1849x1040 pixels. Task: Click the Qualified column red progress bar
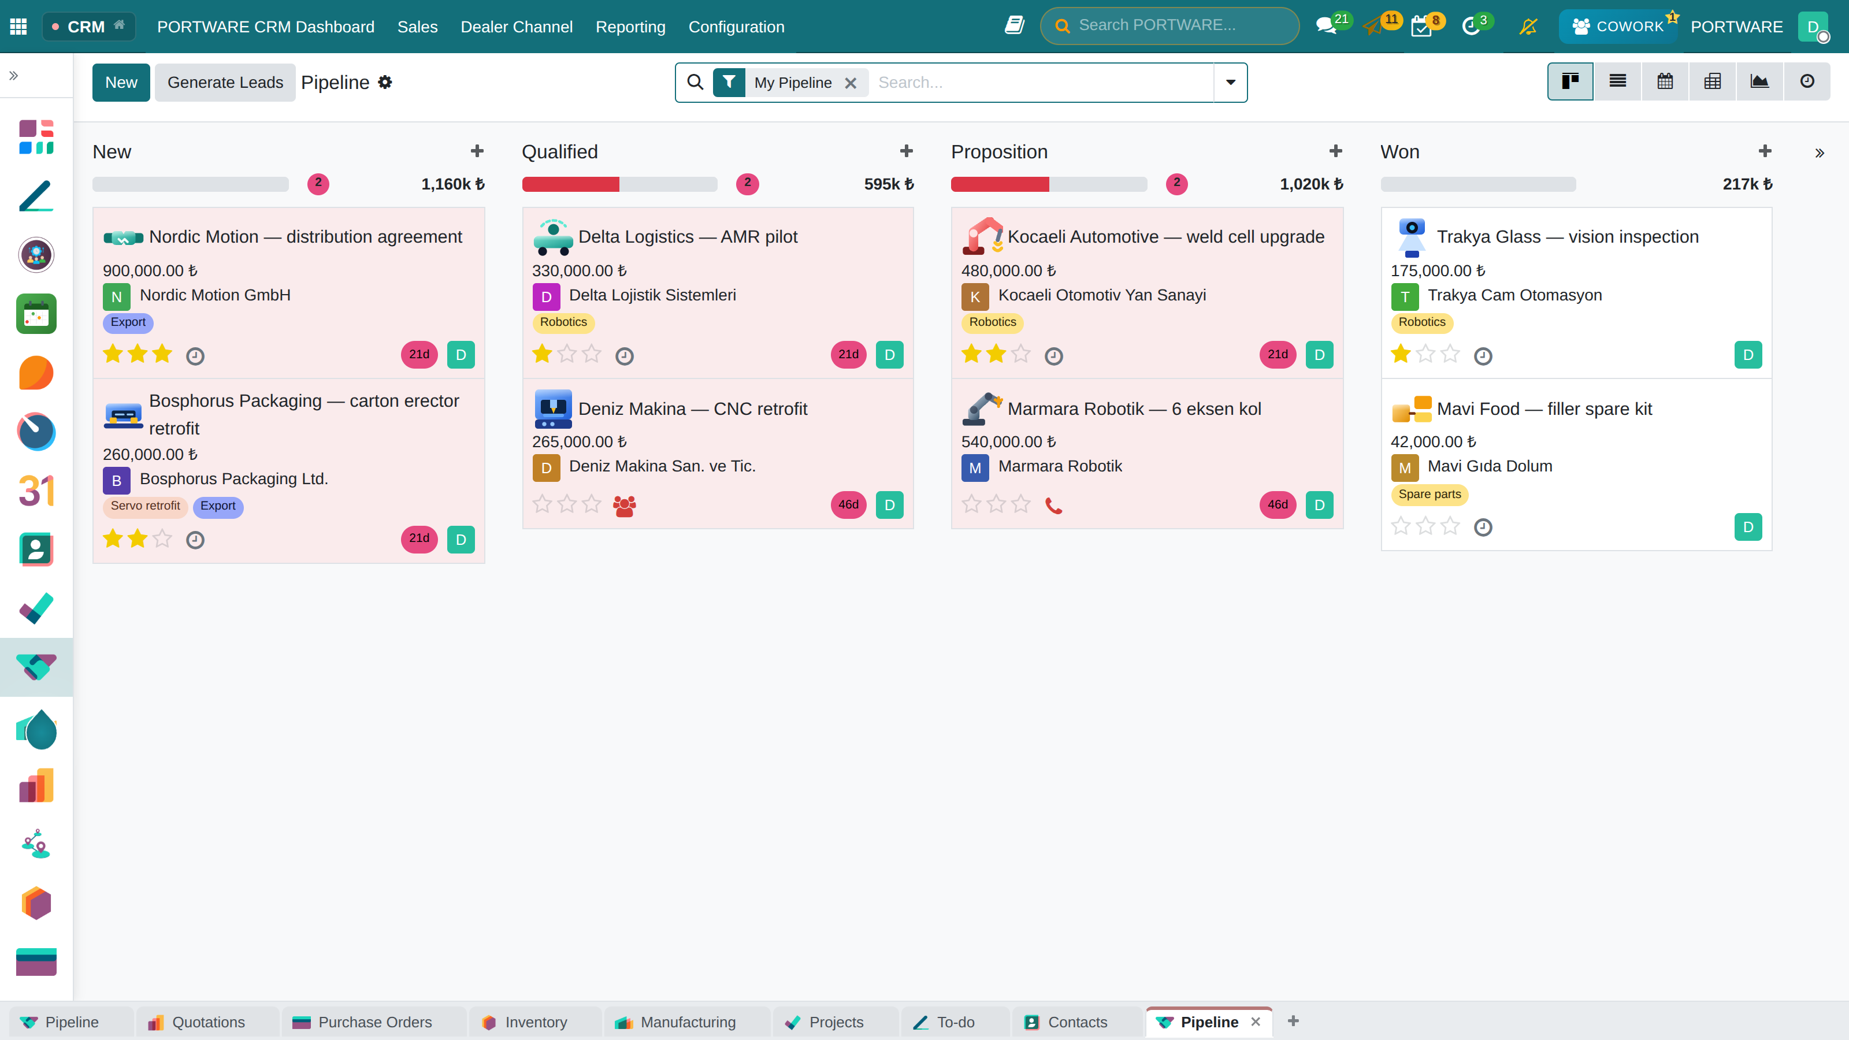(570, 184)
